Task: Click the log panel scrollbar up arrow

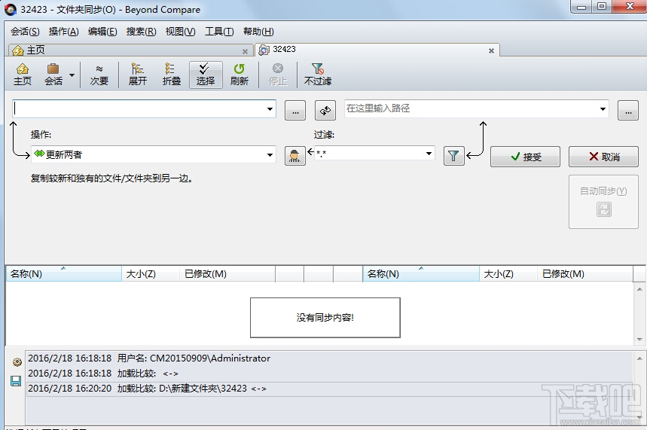Action: point(639,358)
